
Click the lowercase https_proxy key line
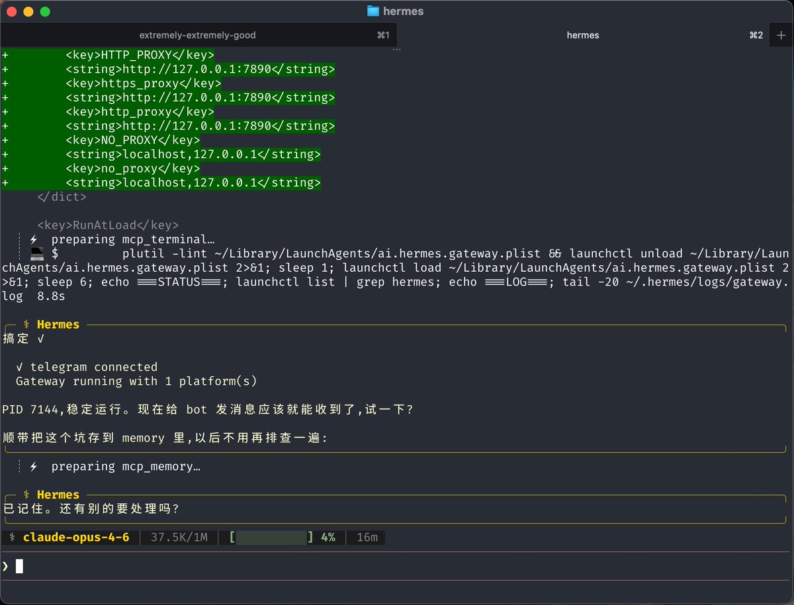[144, 83]
